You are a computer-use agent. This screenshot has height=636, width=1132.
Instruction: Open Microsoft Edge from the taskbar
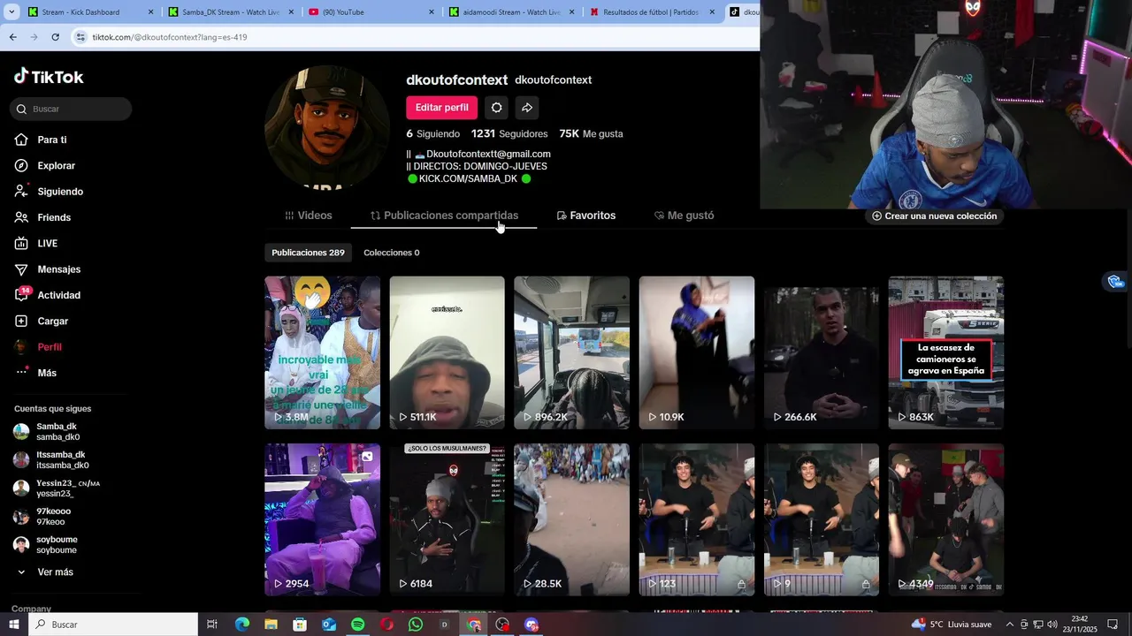[241, 625]
